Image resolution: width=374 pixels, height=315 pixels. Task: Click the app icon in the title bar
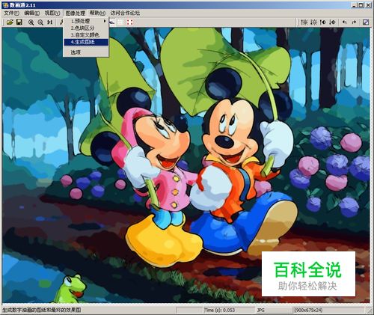pyautogui.click(x=6, y=5)
